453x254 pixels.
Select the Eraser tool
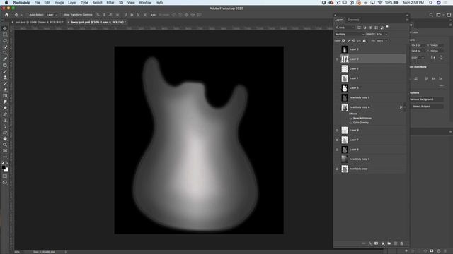point(5,90)
